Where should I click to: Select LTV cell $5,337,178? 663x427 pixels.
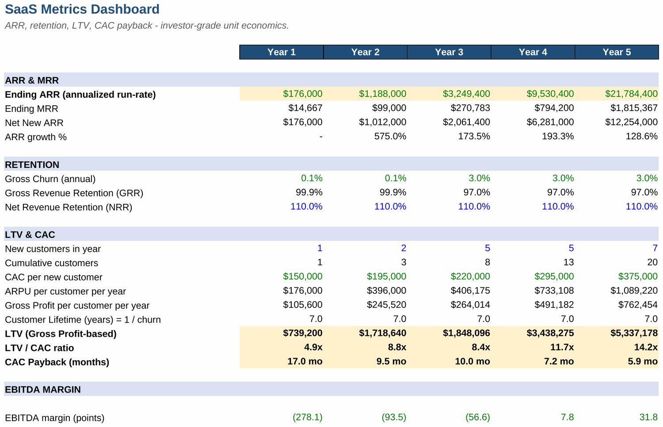tap(617, 333)
